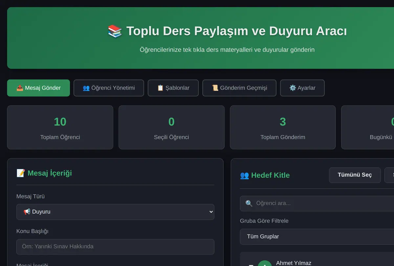The height and width of the screenshot is (266, 394).
Task: Click the Mesaj Türü label
Action: pos(31,196)
